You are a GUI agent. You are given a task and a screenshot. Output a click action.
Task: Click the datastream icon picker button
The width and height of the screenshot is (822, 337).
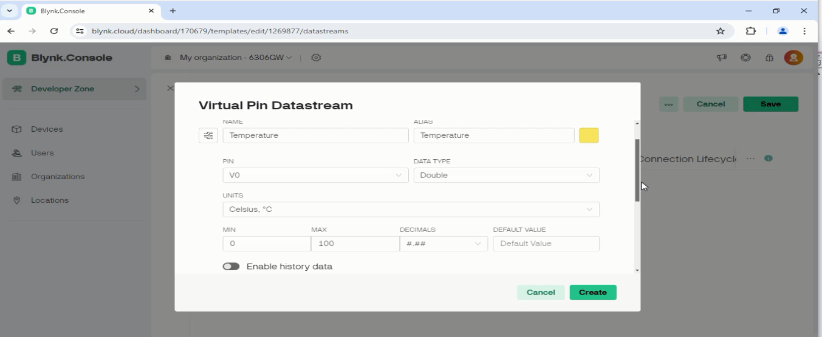coord(208,135)
